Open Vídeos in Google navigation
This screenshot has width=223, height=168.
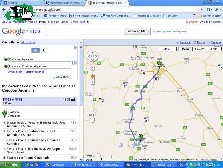[x=32, y=22]
